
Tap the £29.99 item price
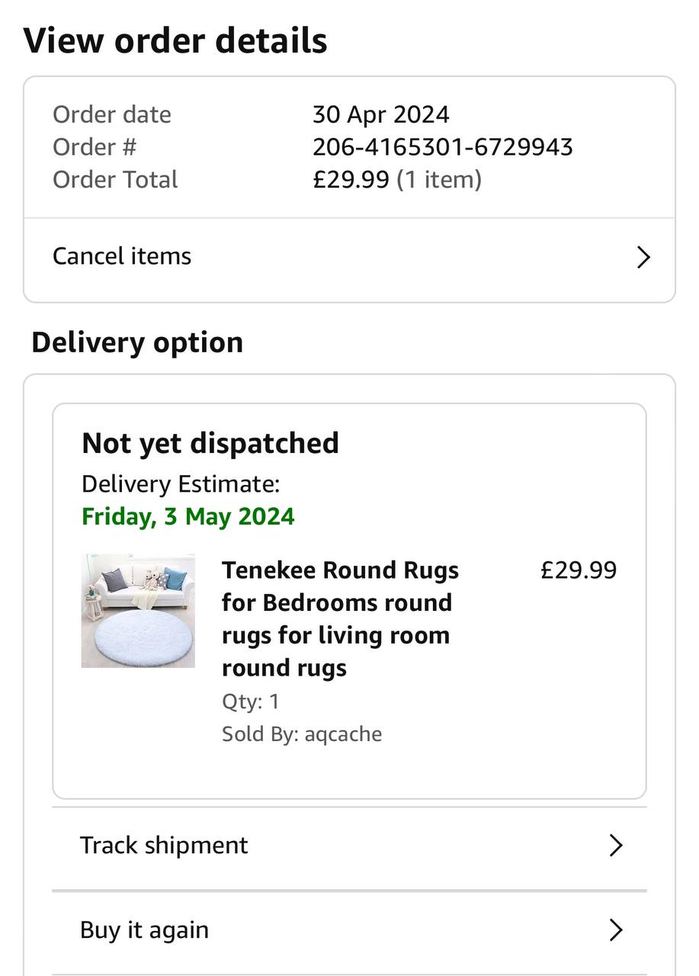(579, 570)
